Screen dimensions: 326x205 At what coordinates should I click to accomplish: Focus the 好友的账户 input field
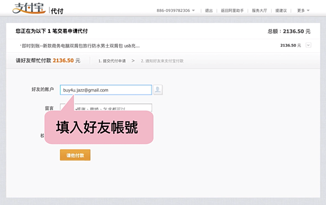click(106, 90)
